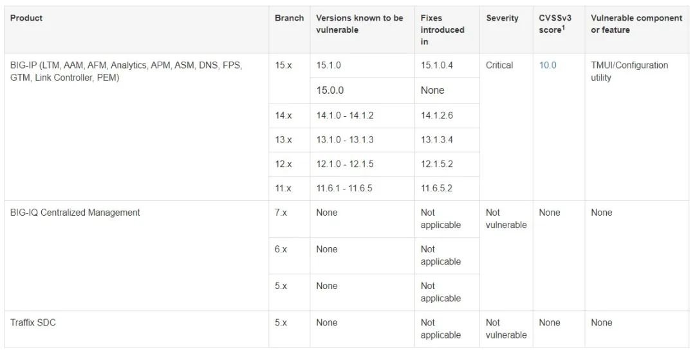Click the 10.0 CVSSv3 score link
The height and width of the screenshot is (350, 695).
click(x=548, y=66)
